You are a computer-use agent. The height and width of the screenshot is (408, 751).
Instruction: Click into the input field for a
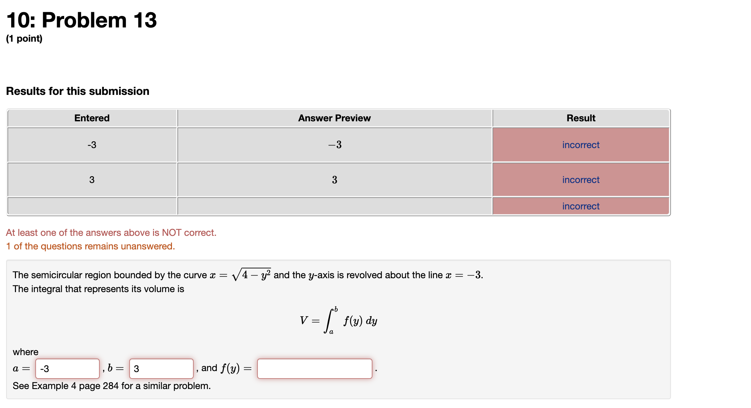click(67, 368)
